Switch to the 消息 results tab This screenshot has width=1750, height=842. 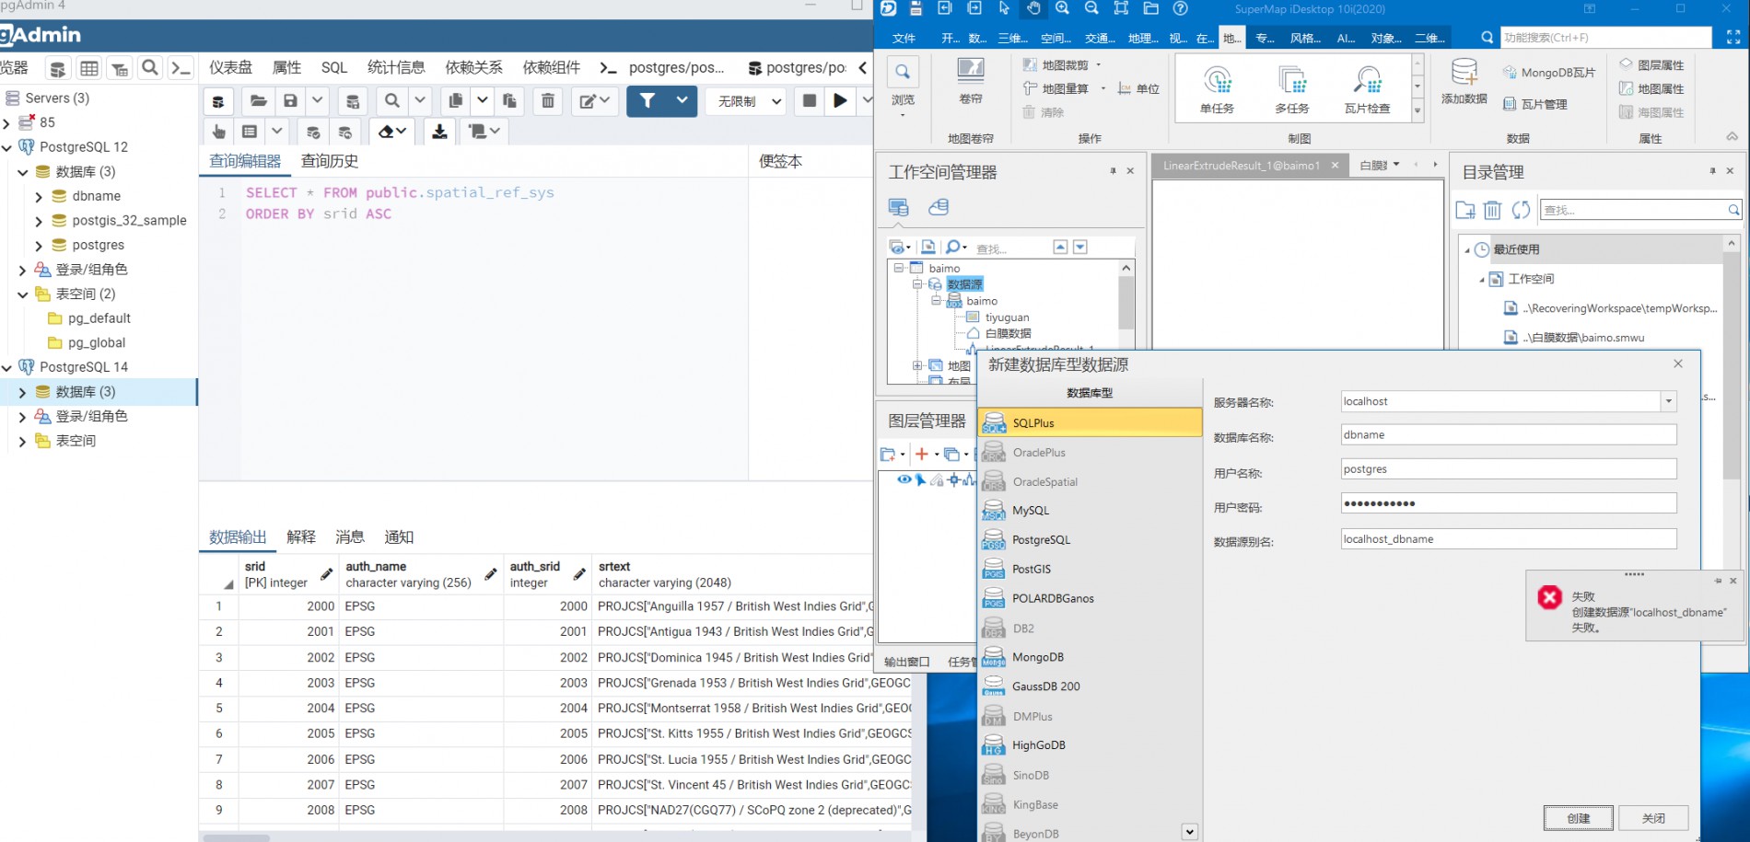[349, 536]
